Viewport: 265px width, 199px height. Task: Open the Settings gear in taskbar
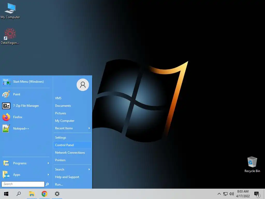tap(57, 194)
